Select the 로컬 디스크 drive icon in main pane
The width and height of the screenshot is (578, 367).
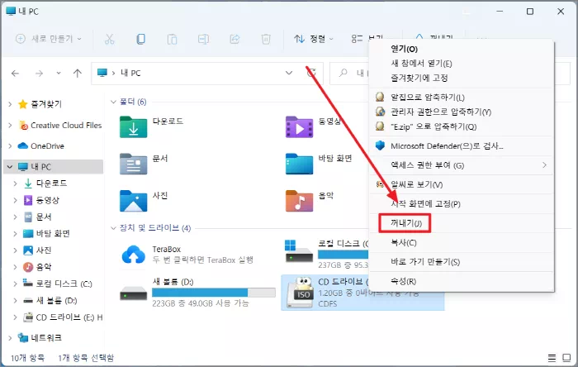coord(299,251)
